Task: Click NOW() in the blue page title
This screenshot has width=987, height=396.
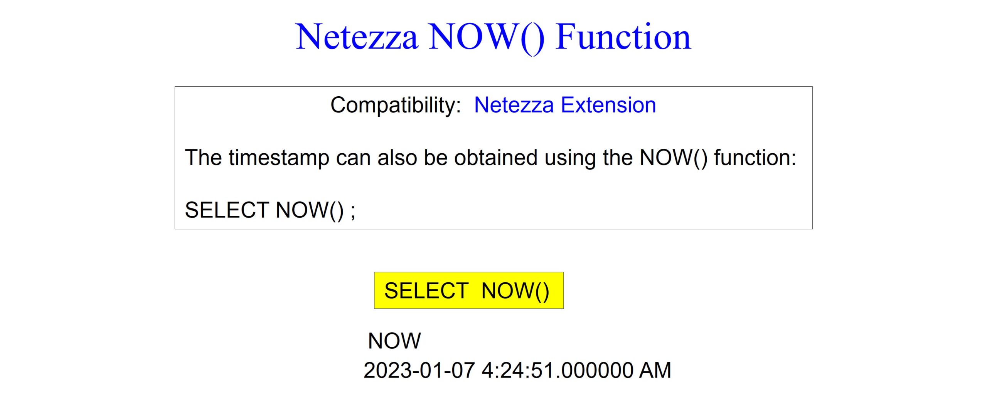Action: (x=487, y=37)
